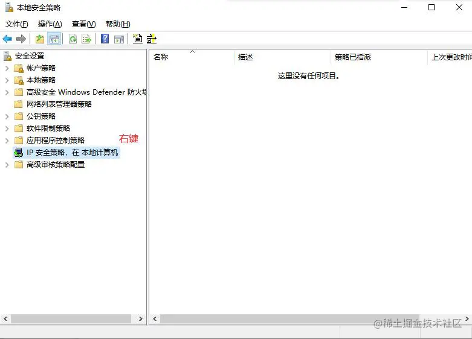The image size is (472, 339).
Task: Toggle the show/hide action pane icon
Action: click(119, 39)
